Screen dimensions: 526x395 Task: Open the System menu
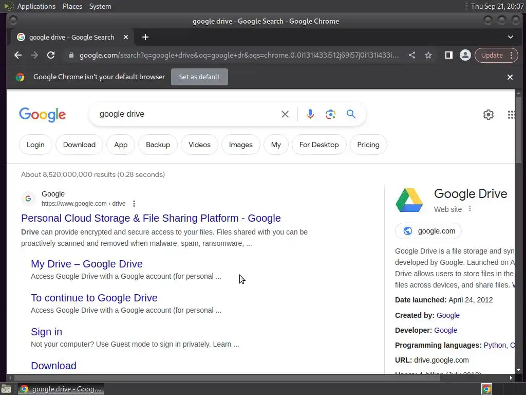100,6
